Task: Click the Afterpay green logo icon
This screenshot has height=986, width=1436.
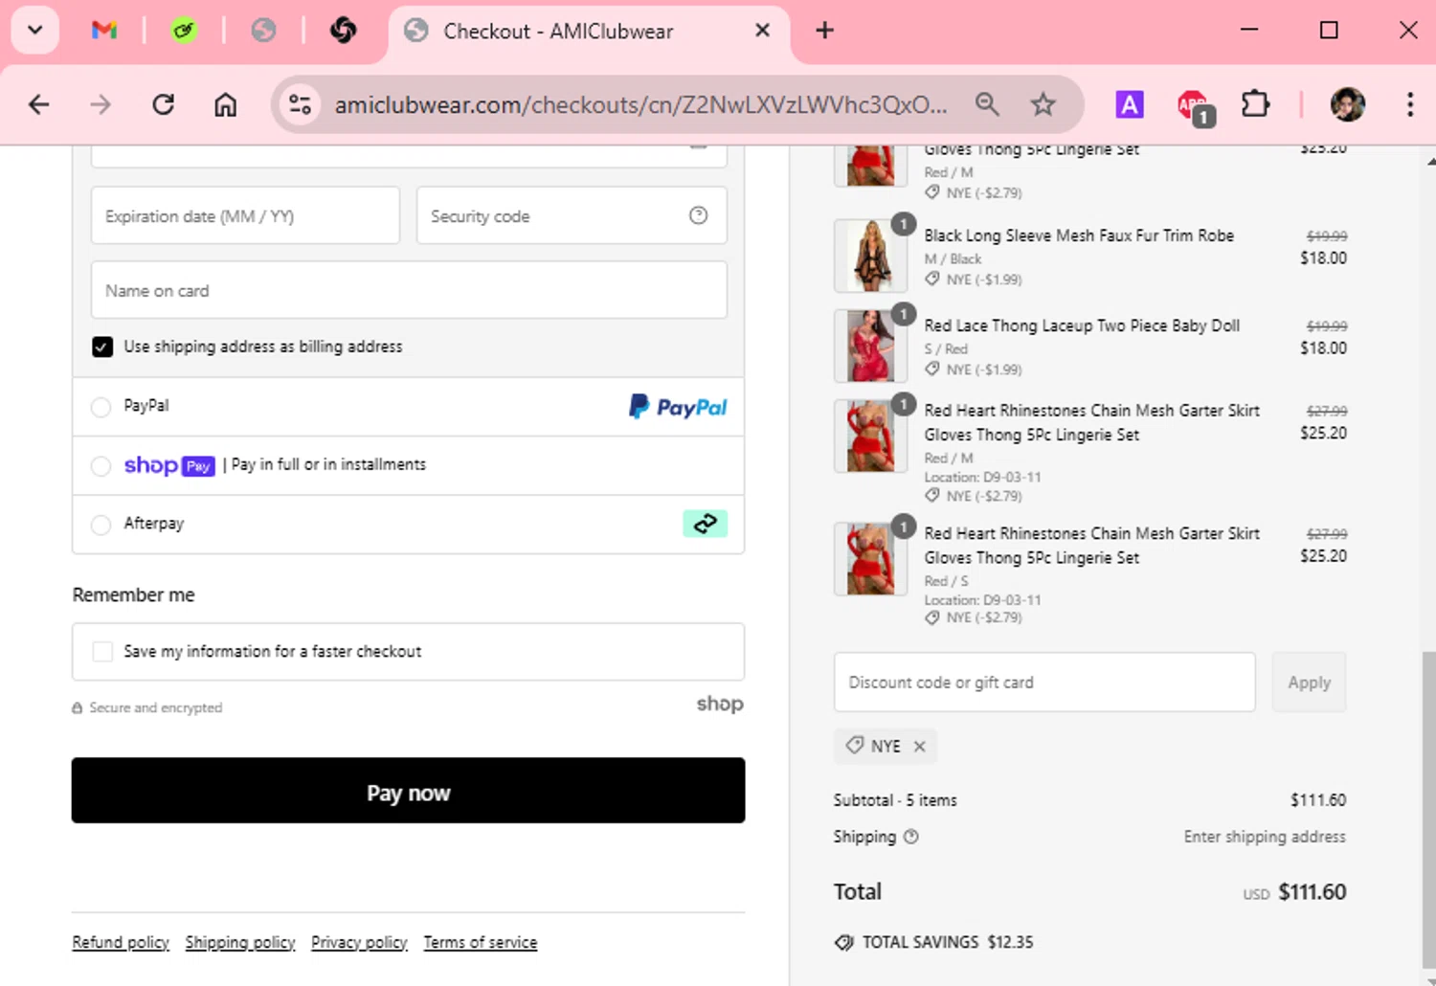Action: 706,524
